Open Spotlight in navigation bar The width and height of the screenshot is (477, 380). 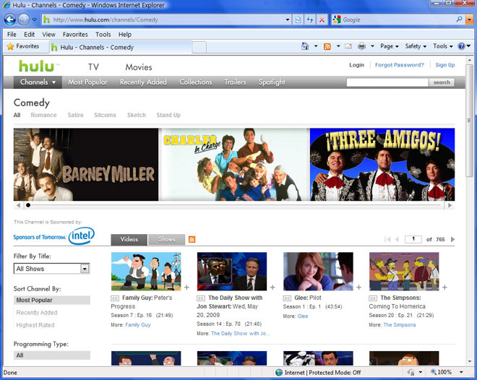click(272, 82)
